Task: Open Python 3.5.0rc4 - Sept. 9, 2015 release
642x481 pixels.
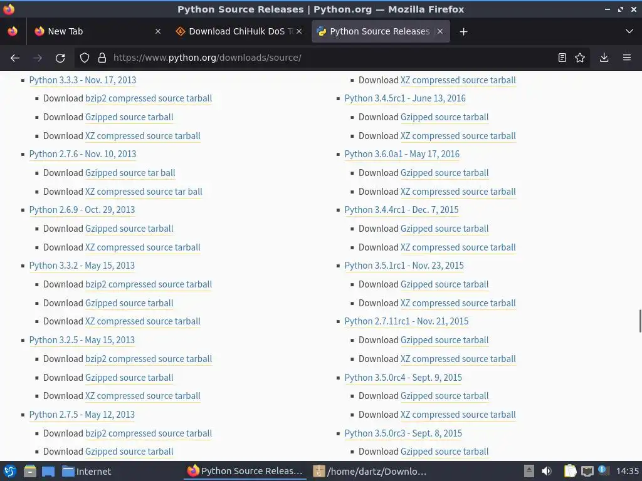Action: (x=403, y=378)
